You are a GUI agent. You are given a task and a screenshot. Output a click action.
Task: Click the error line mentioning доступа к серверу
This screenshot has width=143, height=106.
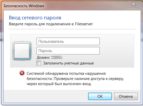point(75,79)
